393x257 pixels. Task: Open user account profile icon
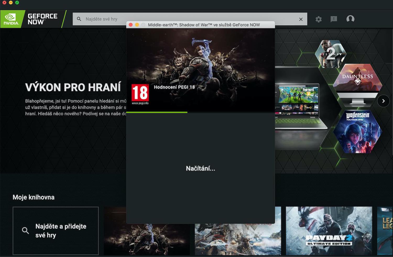pos(350,19)
